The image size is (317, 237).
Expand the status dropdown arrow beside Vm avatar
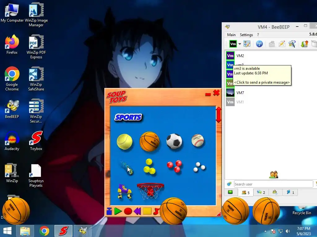tap(240, 44)
